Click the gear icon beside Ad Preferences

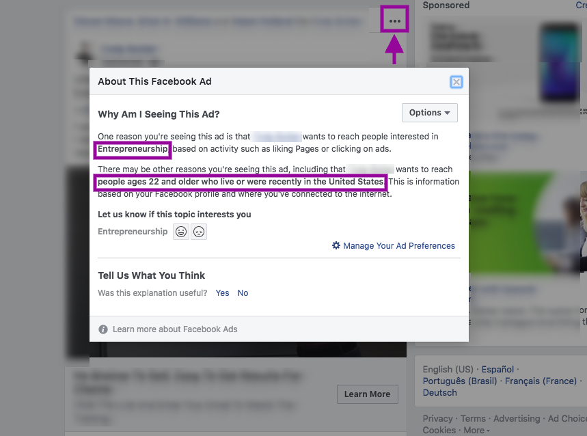tap(336, 245)
